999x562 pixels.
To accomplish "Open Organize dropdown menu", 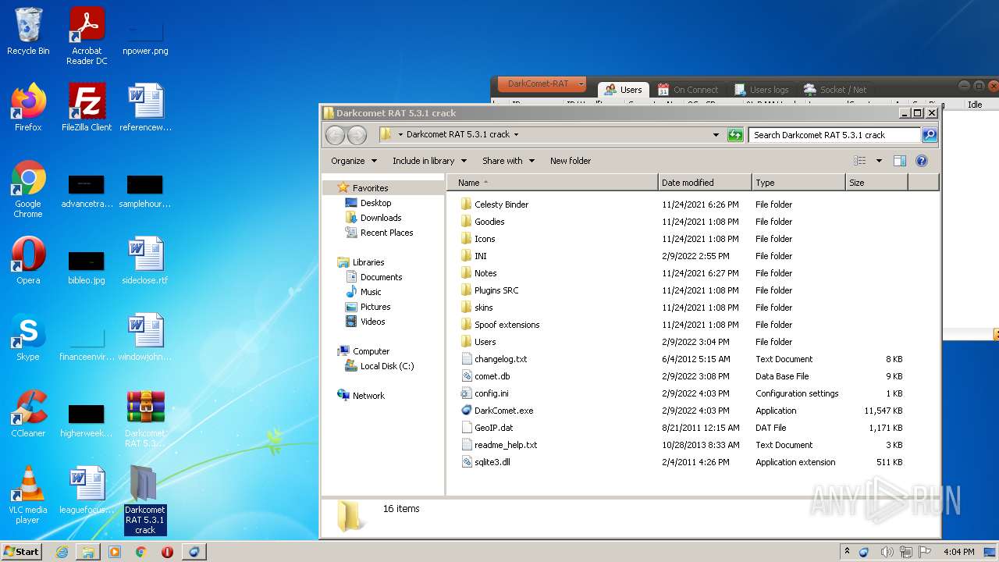I will click(x=354, y=161).
